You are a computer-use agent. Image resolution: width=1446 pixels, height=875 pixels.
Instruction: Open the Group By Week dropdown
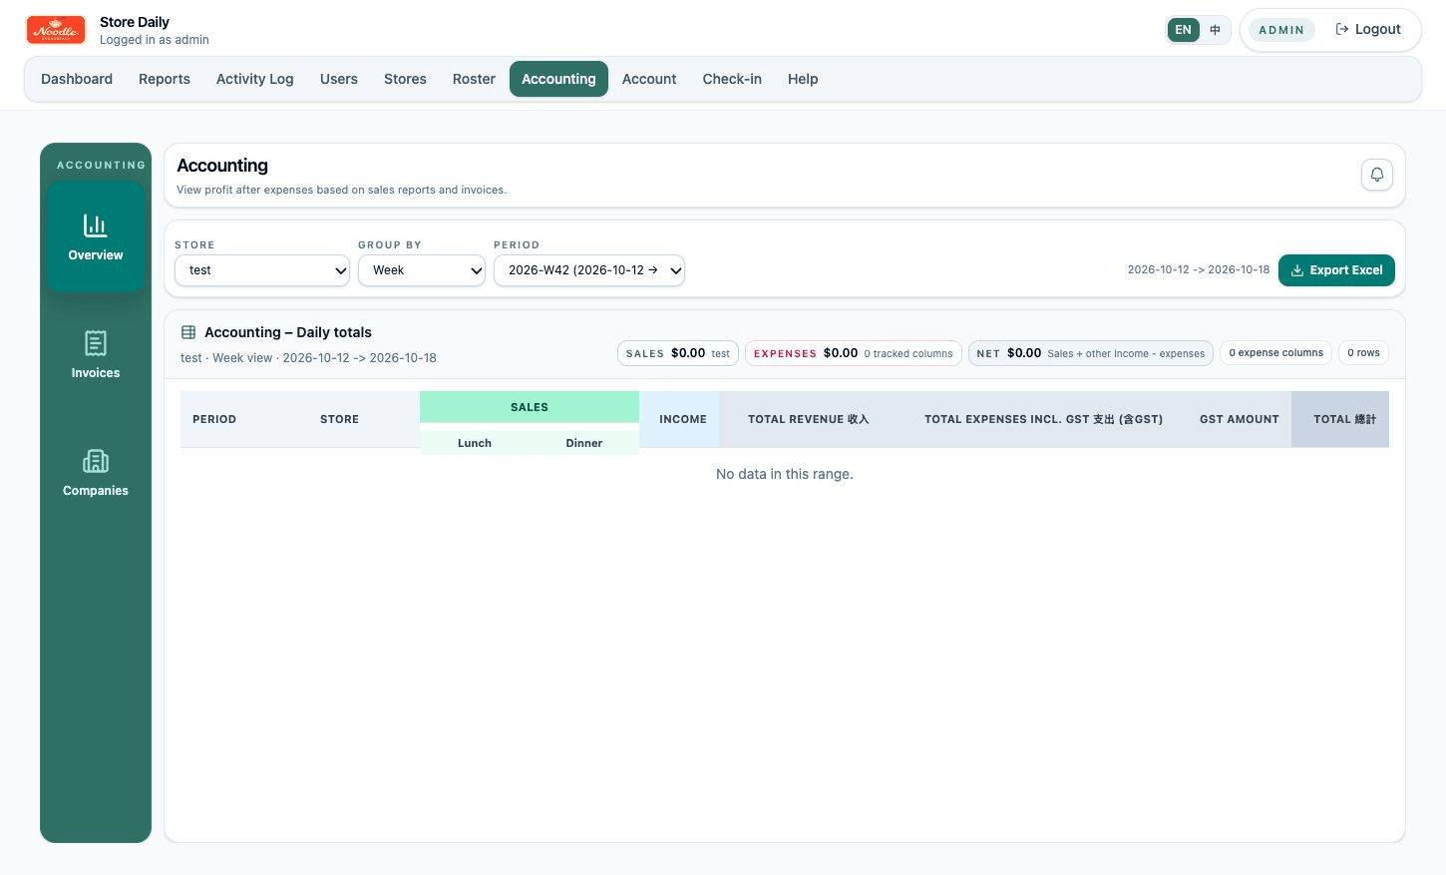[422, 270]
